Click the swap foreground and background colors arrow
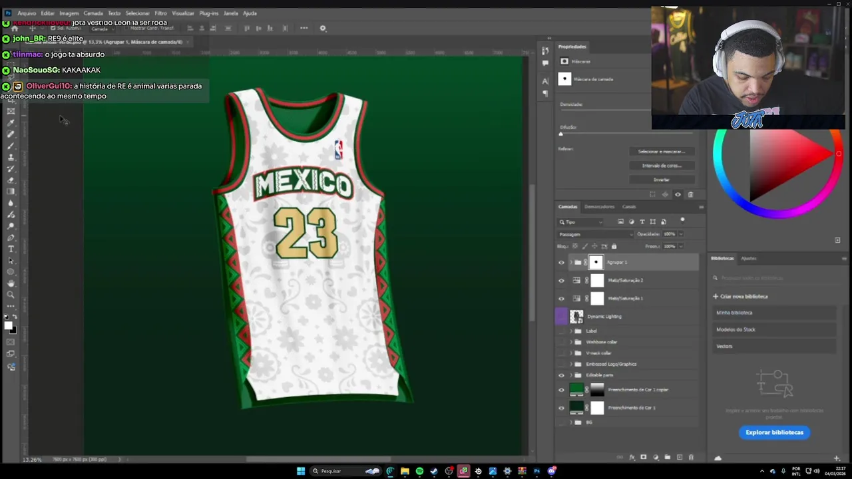Image resolution: width=852 pixels, height=479 pixels. 15,317
